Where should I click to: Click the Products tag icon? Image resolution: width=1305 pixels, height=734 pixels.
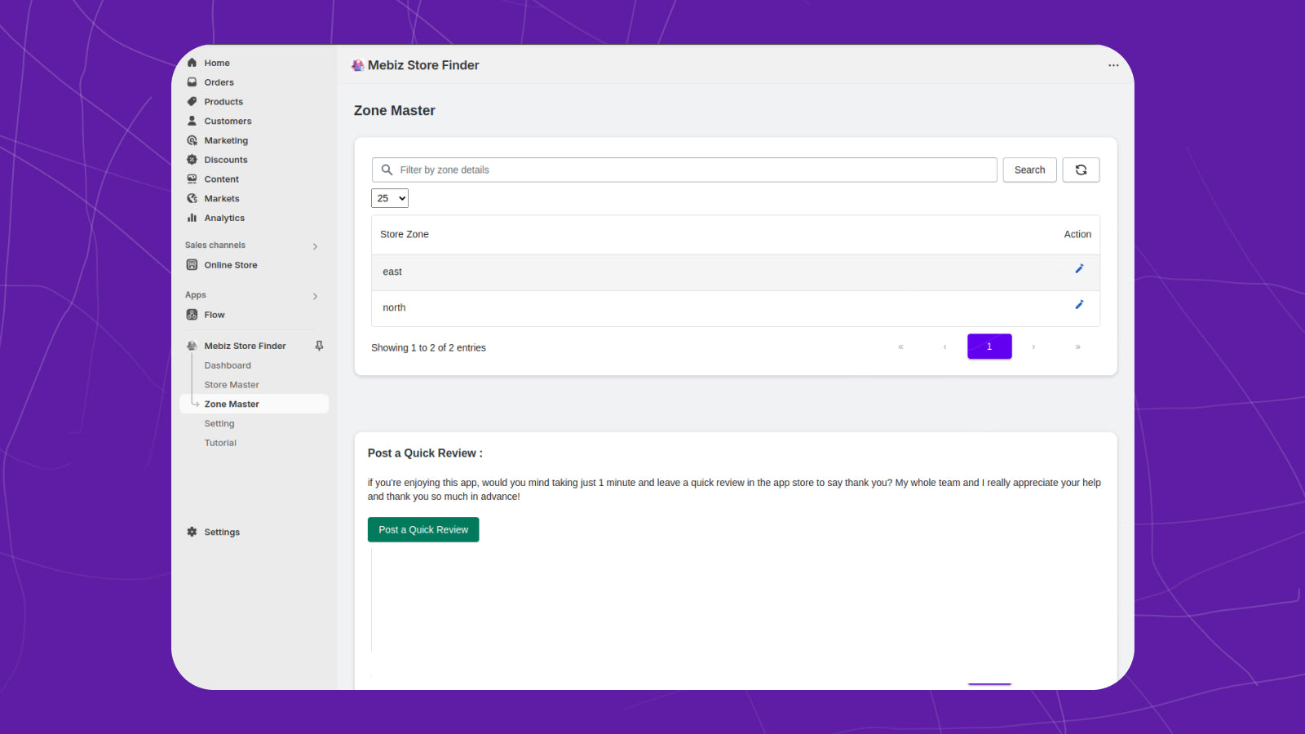(192, 102)
